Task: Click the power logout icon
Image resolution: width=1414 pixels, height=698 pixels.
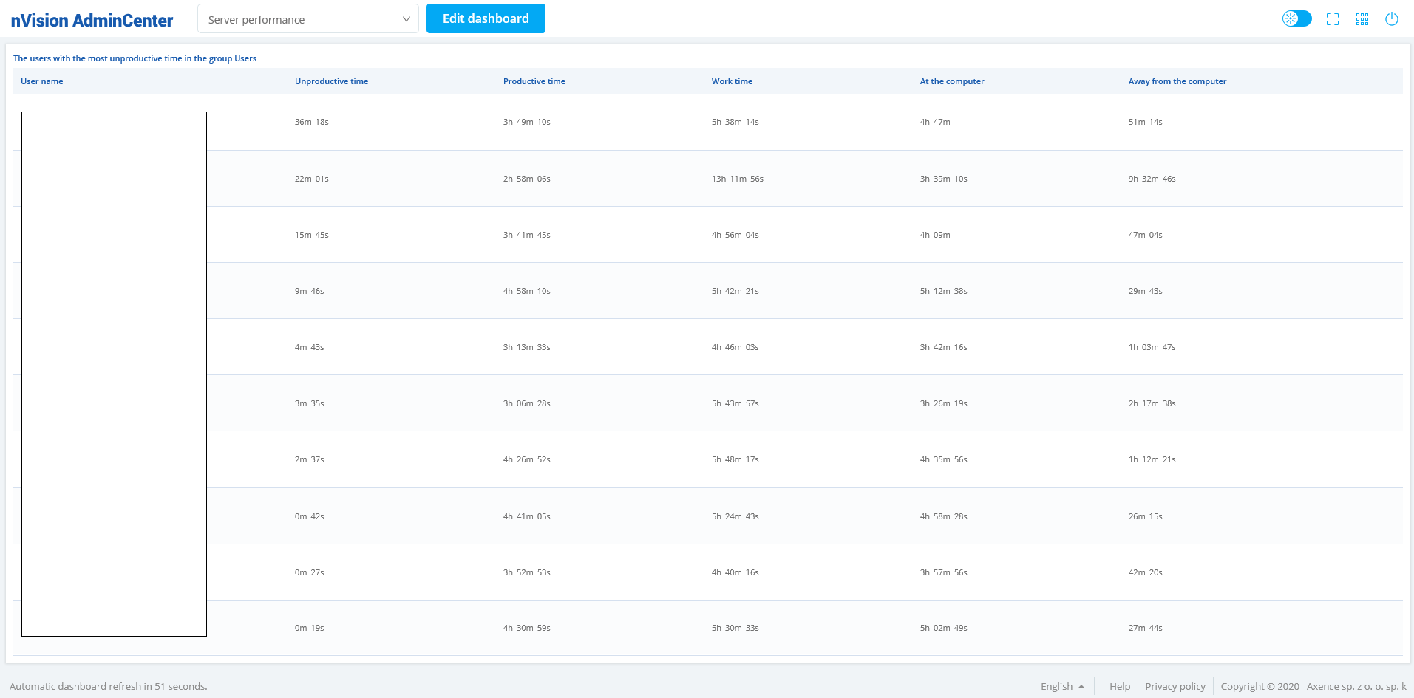Action: 1391,19
